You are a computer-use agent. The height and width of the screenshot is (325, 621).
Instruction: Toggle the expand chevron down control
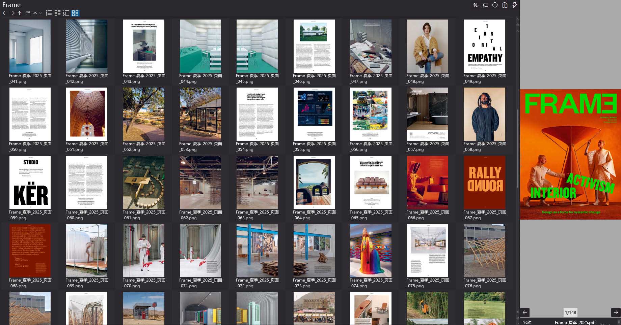[40, 13]
